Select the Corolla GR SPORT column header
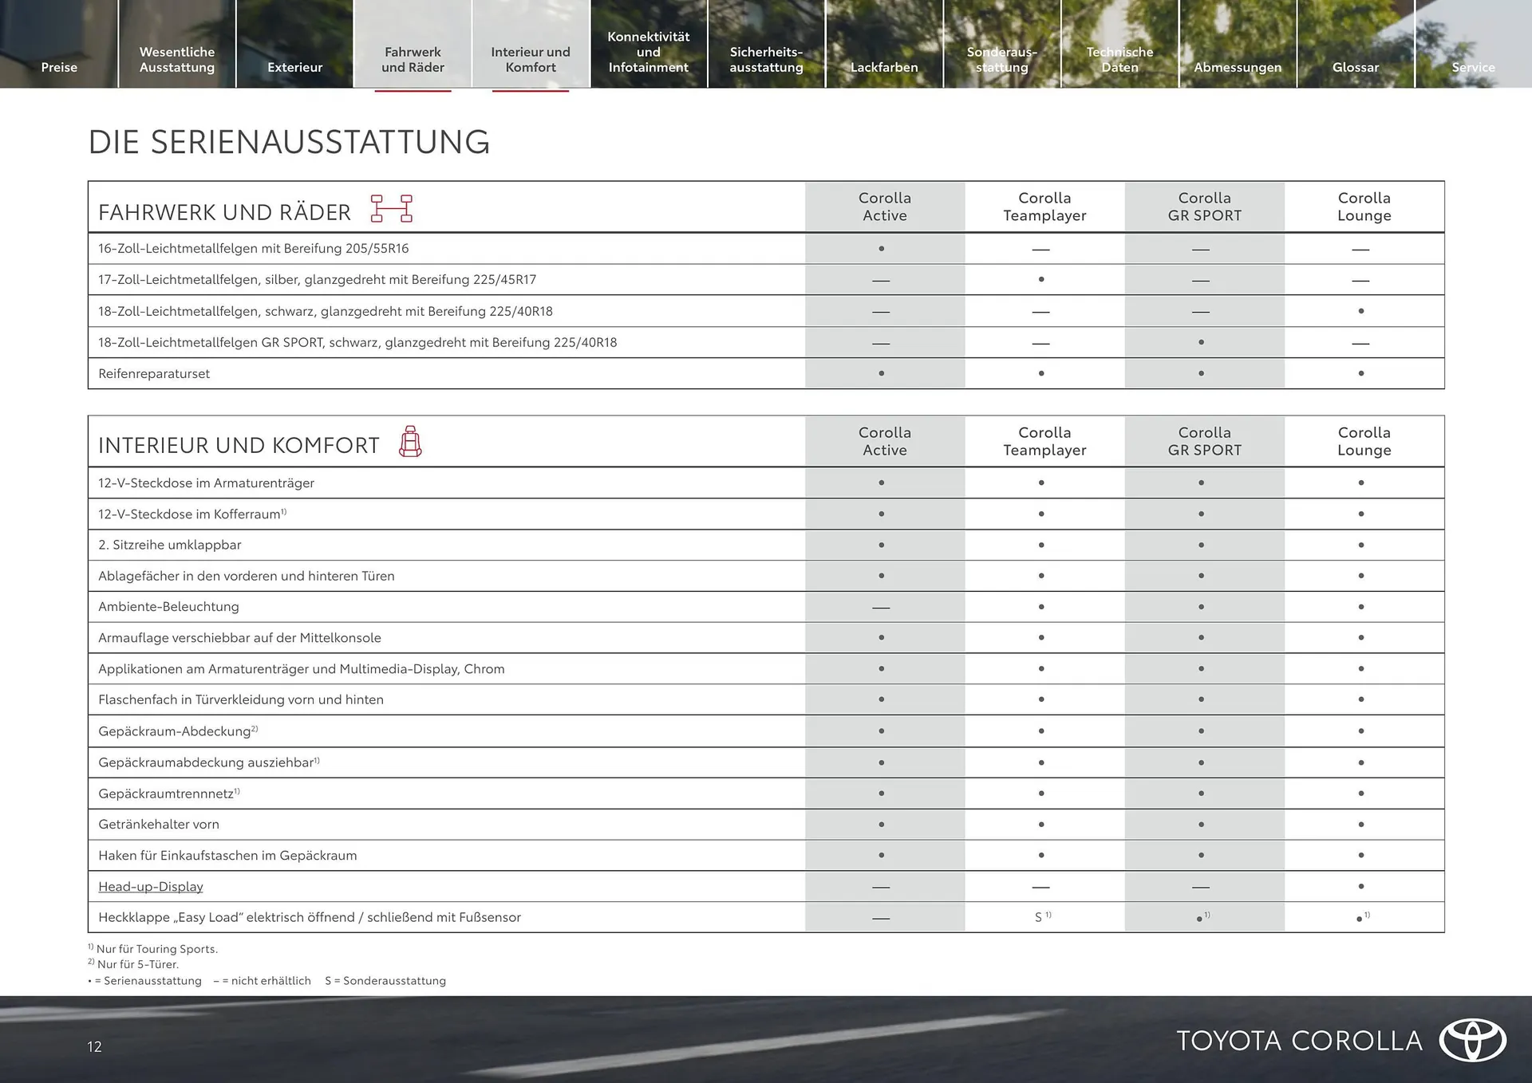 coord(1205,206)
